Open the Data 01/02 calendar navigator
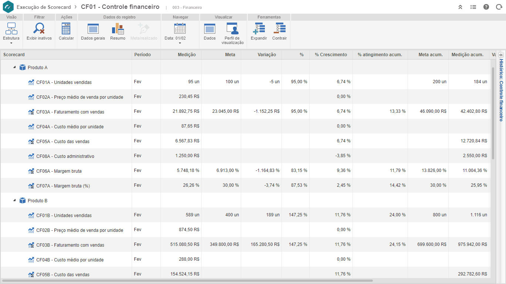Viewport: 506px width, 284px height. click(x=180, y=28)
